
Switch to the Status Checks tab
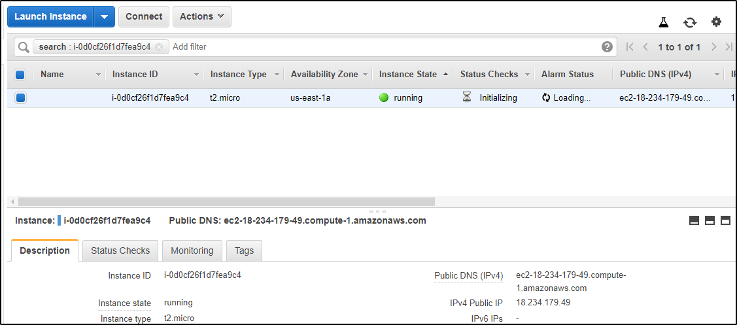[x=120, y=250]
